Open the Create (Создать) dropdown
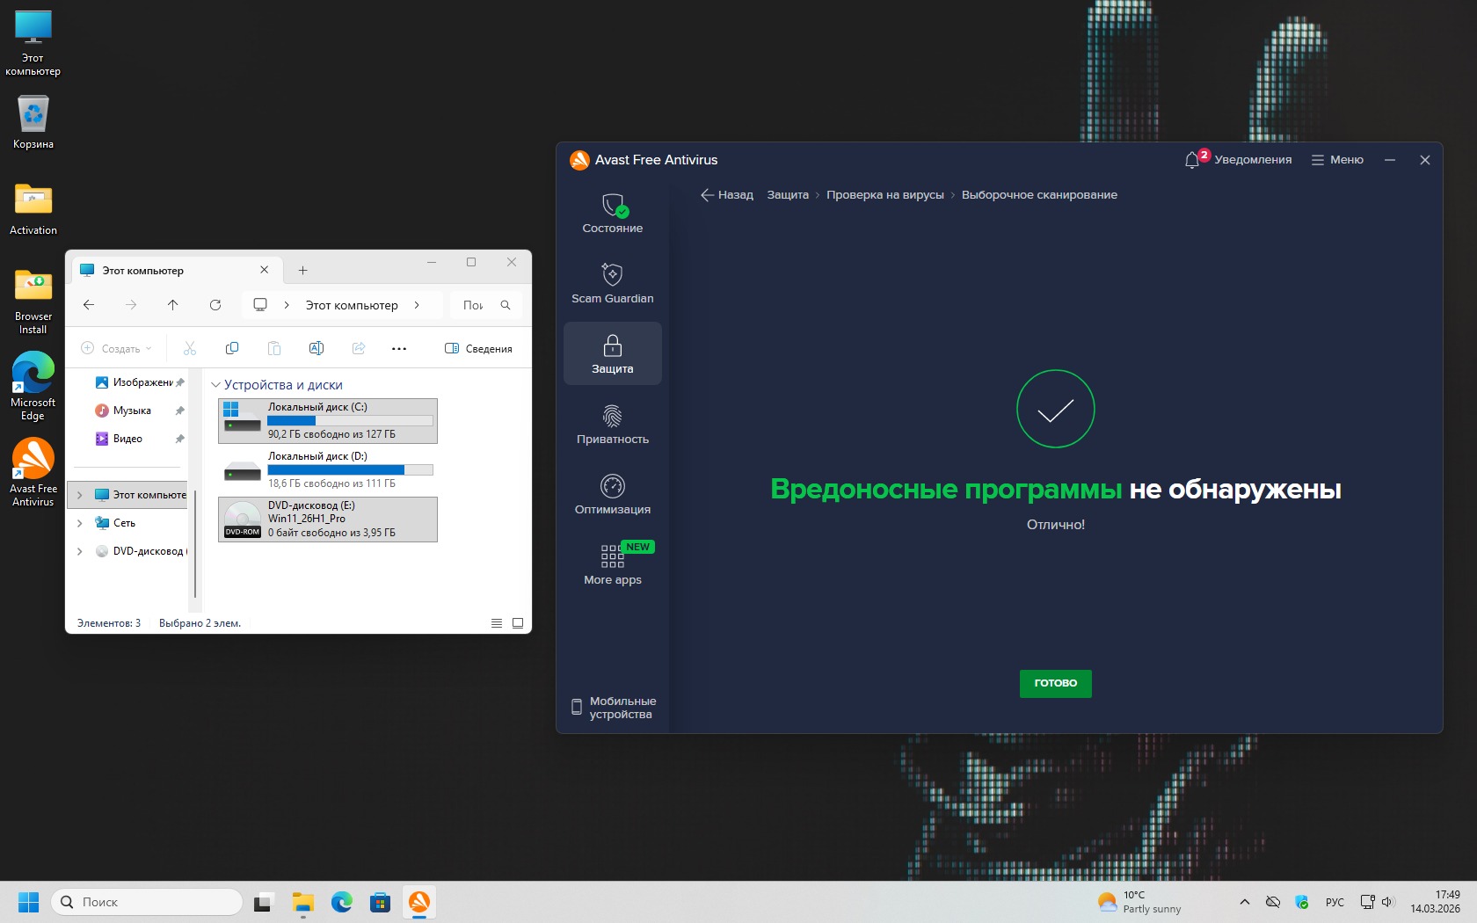 116,349
